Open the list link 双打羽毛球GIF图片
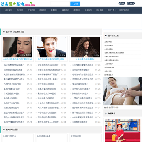Image resolution: width=142 pixels, height=142 pixels. [46, 84]
